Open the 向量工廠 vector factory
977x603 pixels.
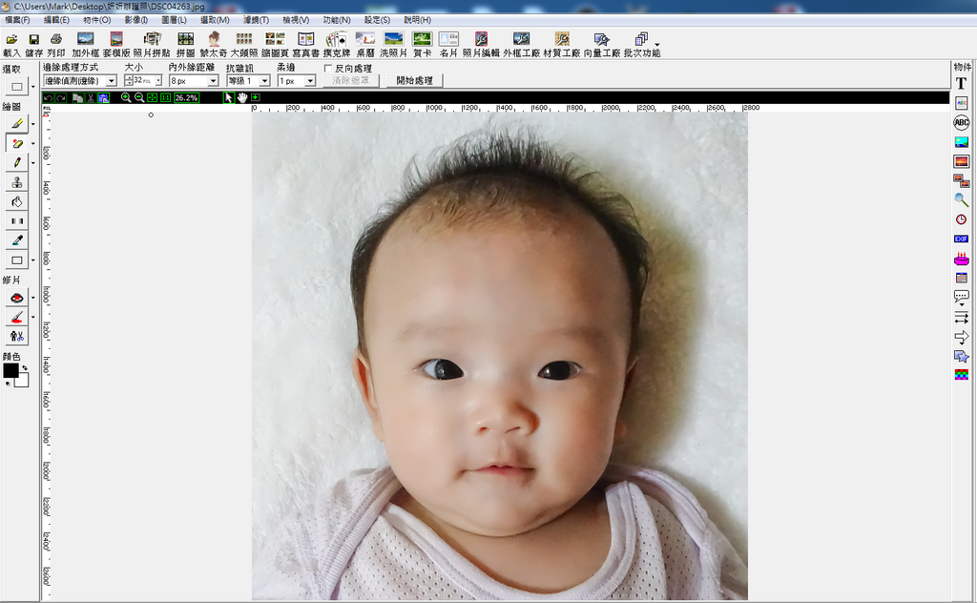coord(602,45)
